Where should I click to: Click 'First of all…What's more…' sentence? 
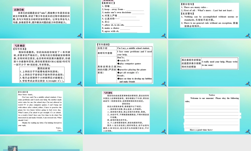pos(208,10)
